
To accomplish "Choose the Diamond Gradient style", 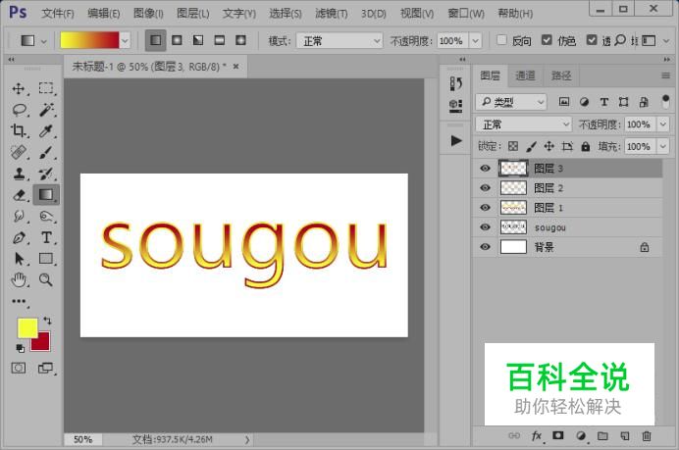I will click(x=240, y=40).
